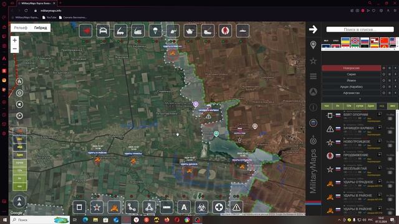Filter by the China flag
The height and width of the screenshot is (224, 399).
click(384, 40)
